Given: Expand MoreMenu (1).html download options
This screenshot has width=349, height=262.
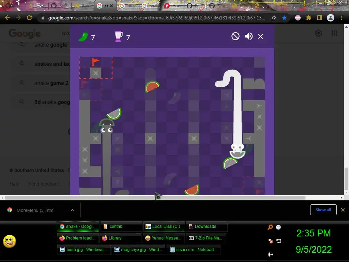Looking at the screenshot, I should (73, 210).
